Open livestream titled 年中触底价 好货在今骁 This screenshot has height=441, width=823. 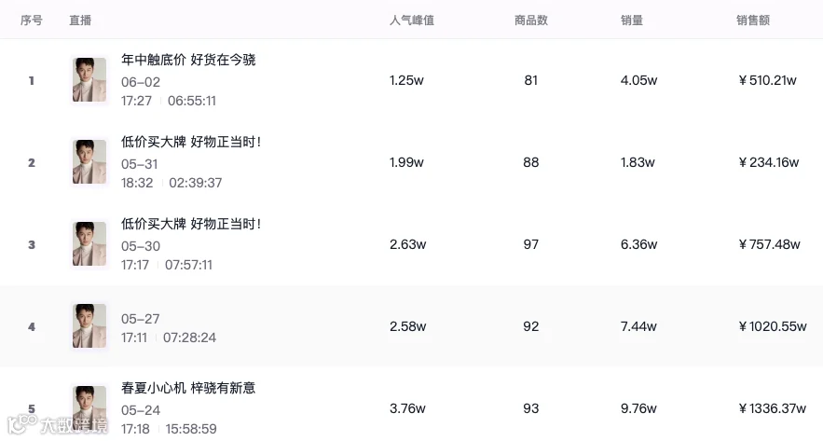tap(188, 60)
